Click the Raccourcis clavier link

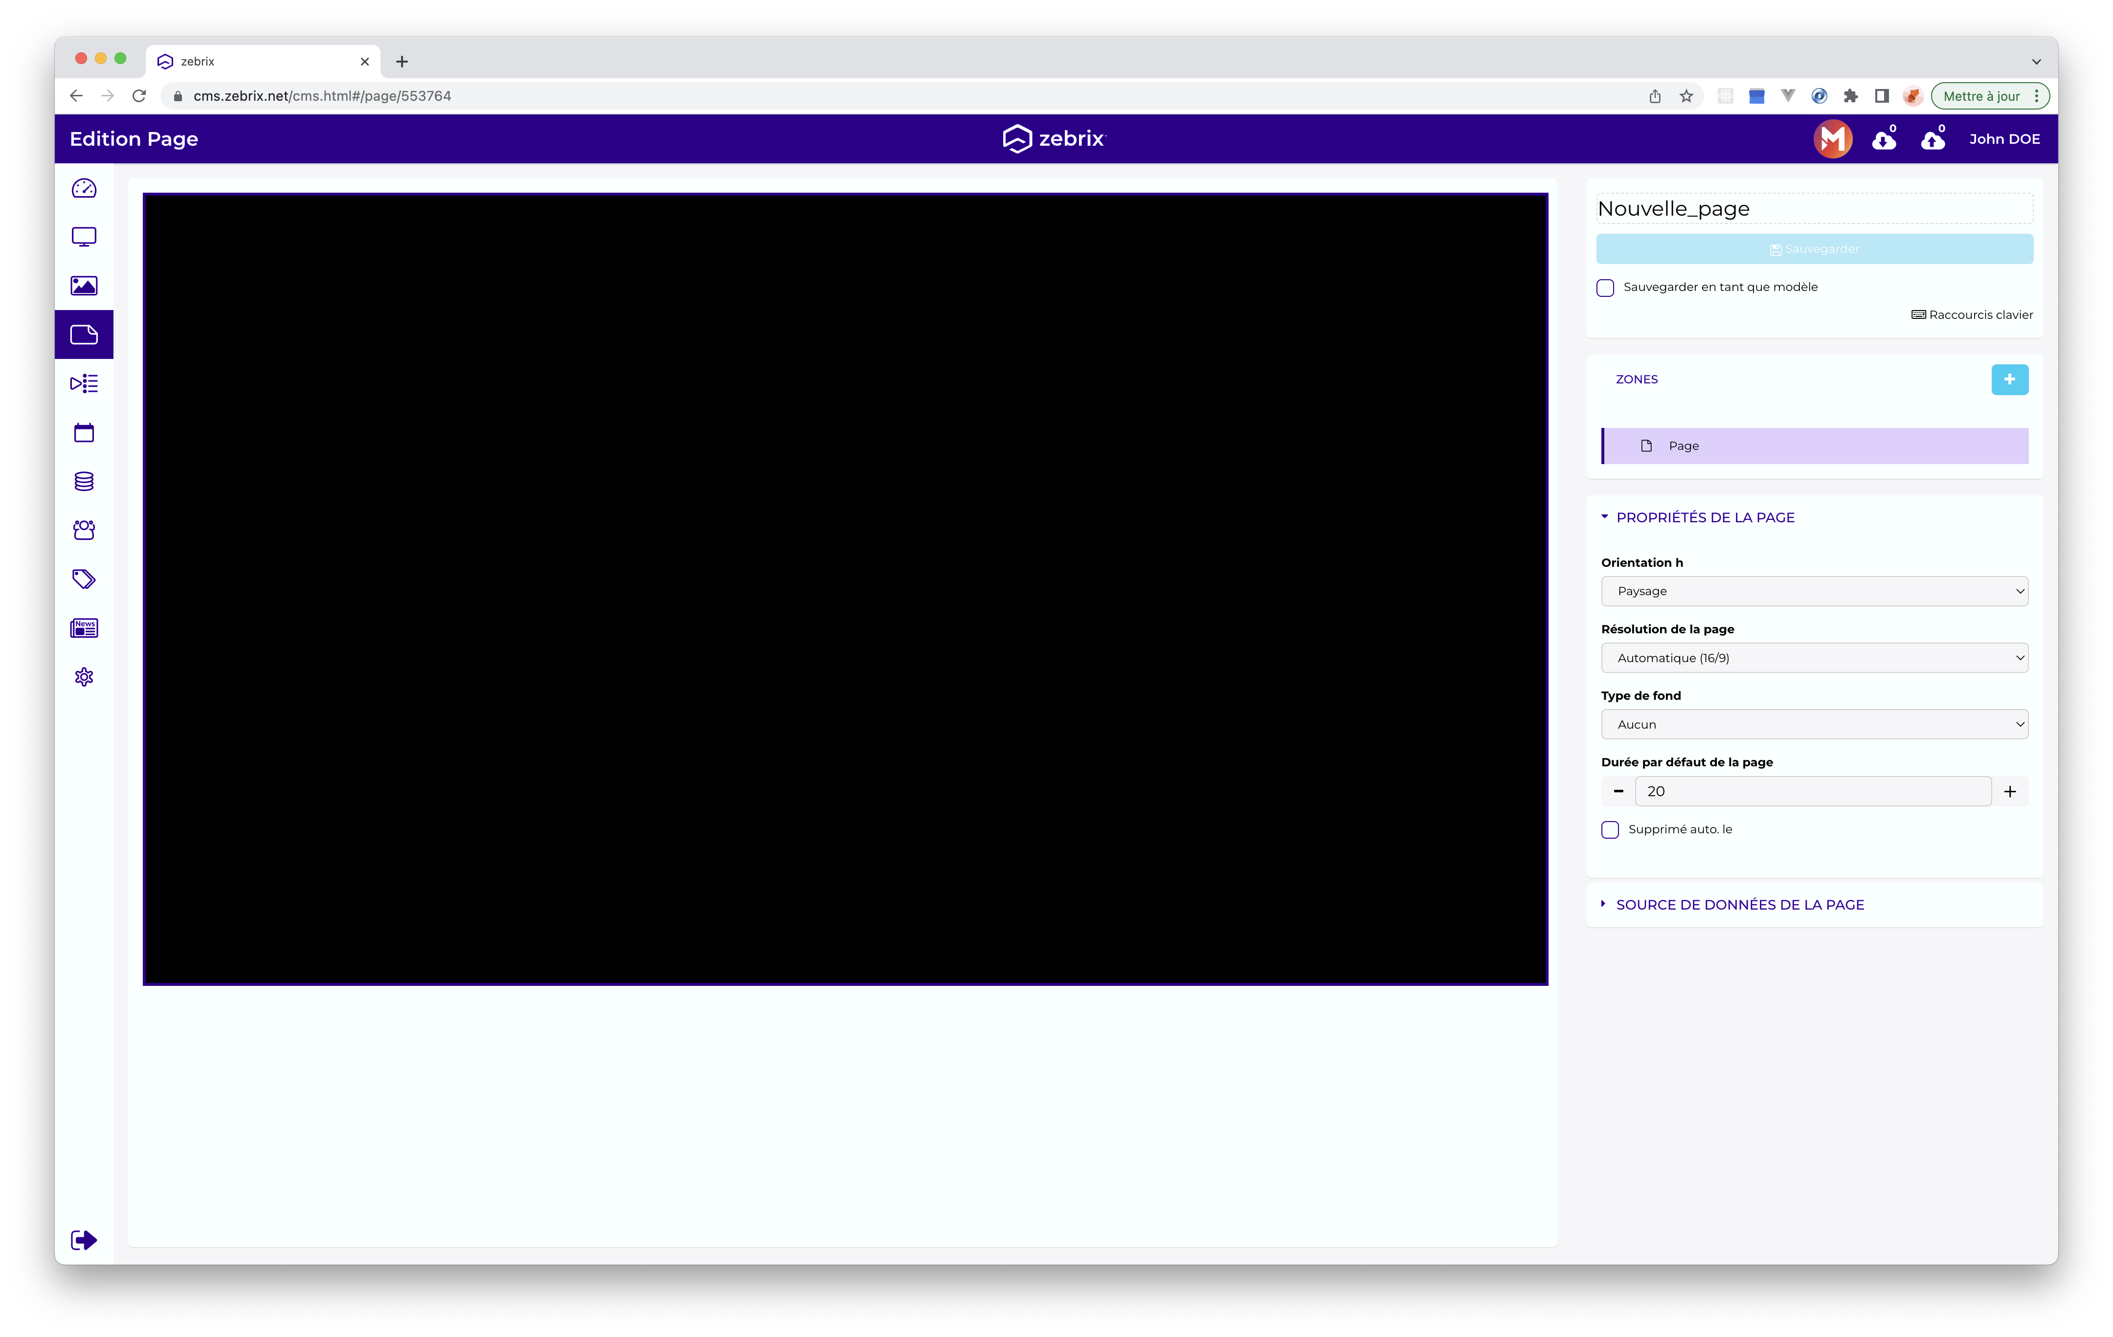1972,315
